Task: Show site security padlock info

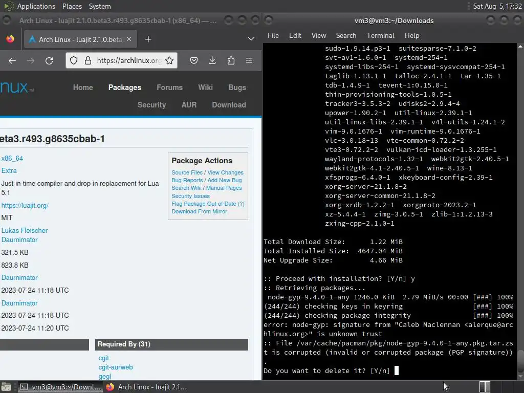Action: click(x=88, y=60)
